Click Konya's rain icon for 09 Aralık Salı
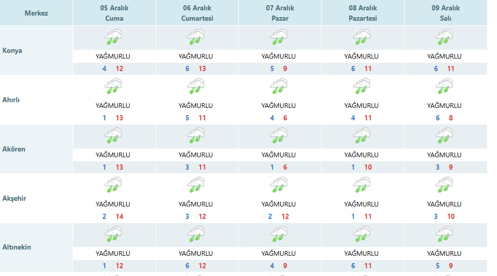This screenshot has height=276, width=497. pyautogui.click(x=444, y=37)
